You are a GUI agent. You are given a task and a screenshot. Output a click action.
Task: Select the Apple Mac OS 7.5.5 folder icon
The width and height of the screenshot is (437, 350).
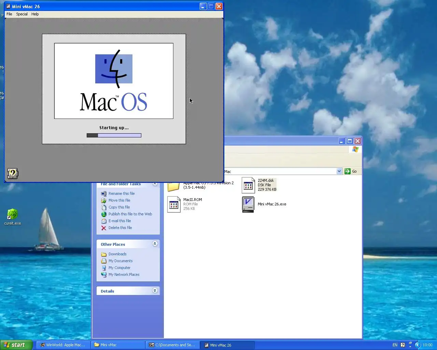[173, 187]
